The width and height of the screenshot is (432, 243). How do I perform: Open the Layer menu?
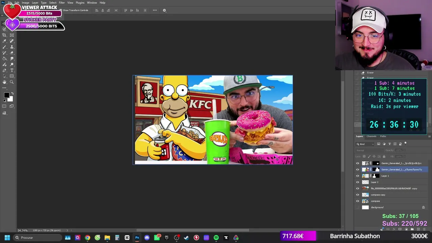35,3
